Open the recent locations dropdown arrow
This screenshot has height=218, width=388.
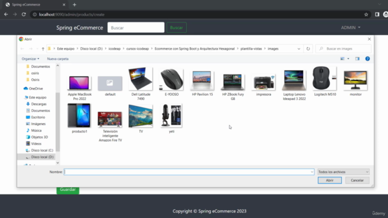[x=37, y=48]
